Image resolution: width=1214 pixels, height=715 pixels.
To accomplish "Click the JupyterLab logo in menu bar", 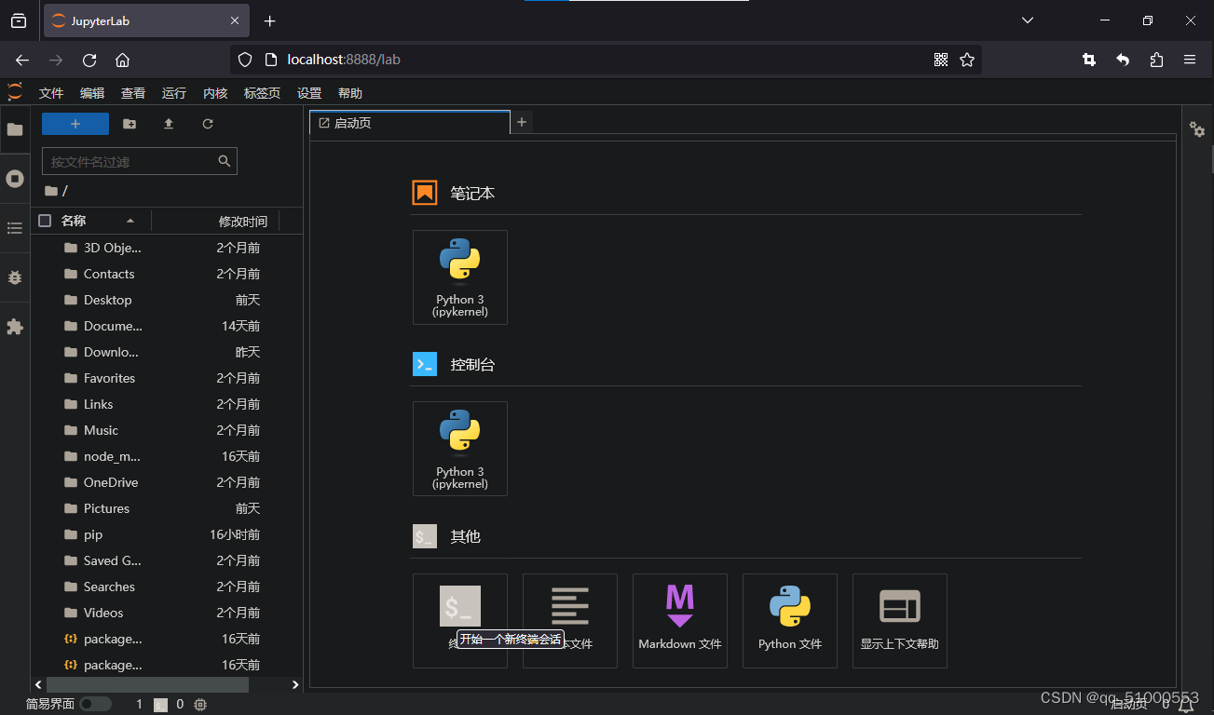I will click(15, 92).
